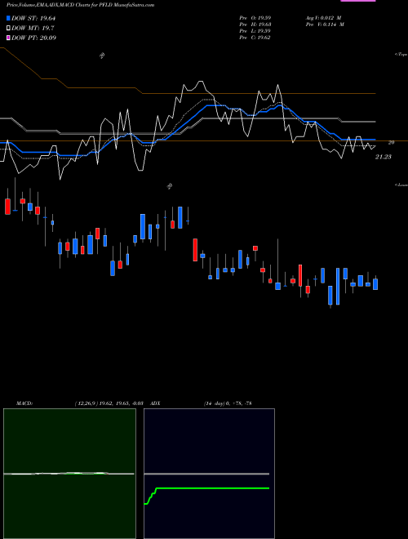Click the '<Lows' axis marker label
The image size is (408, 539).
(x=401, y=185)
